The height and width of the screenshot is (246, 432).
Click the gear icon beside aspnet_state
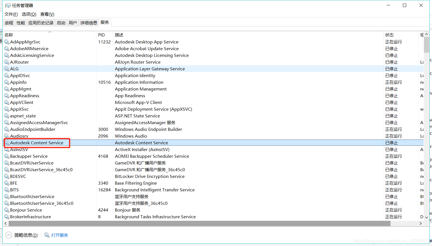pos(7,116)
